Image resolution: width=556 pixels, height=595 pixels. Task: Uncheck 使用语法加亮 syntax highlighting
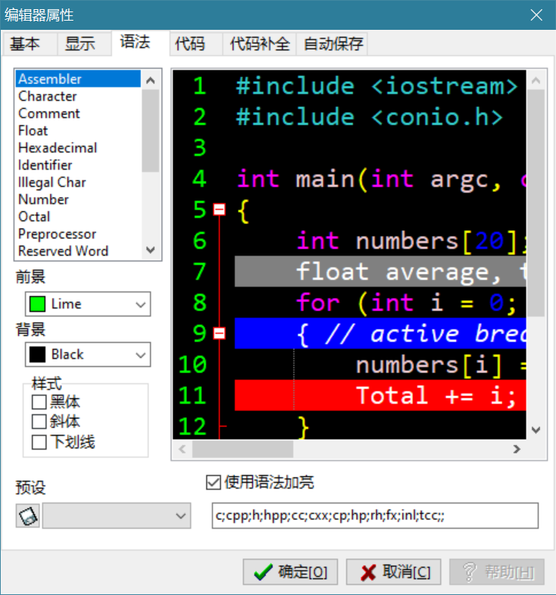pyautogui.click(x=213, y=483)
